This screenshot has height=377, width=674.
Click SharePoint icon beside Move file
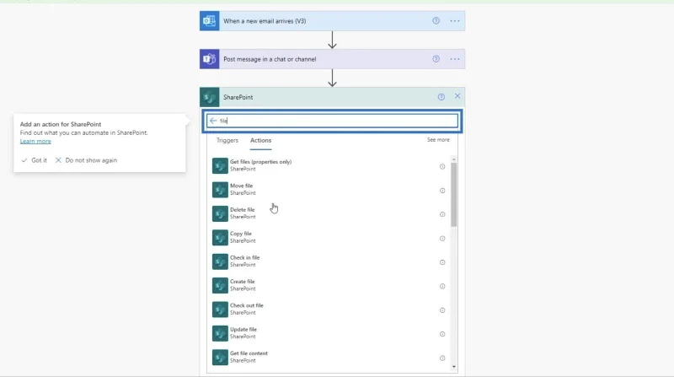(x=220, y=190)
